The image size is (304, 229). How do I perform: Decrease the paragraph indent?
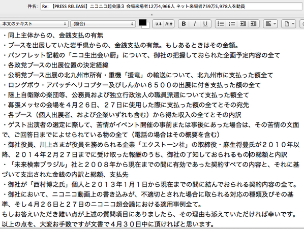242,24
